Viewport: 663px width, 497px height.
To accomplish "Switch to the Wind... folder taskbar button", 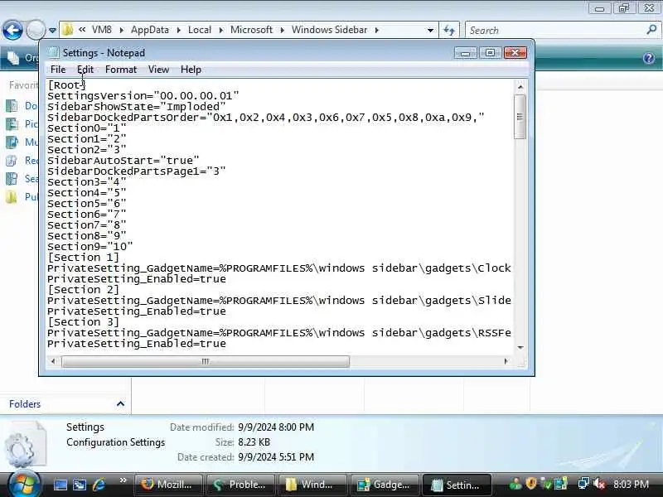I will [312, 485].
